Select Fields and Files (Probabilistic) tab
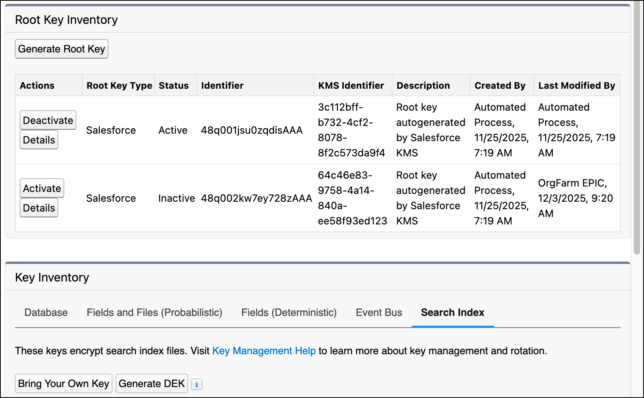This screenshot has height=398, width=644. click(154, 312)
